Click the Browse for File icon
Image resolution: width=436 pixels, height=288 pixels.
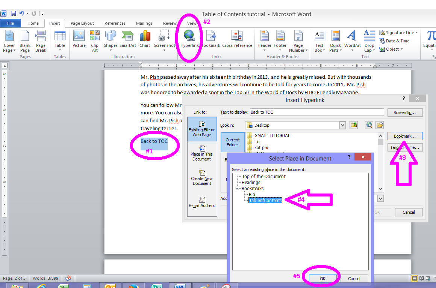point(380,125)
